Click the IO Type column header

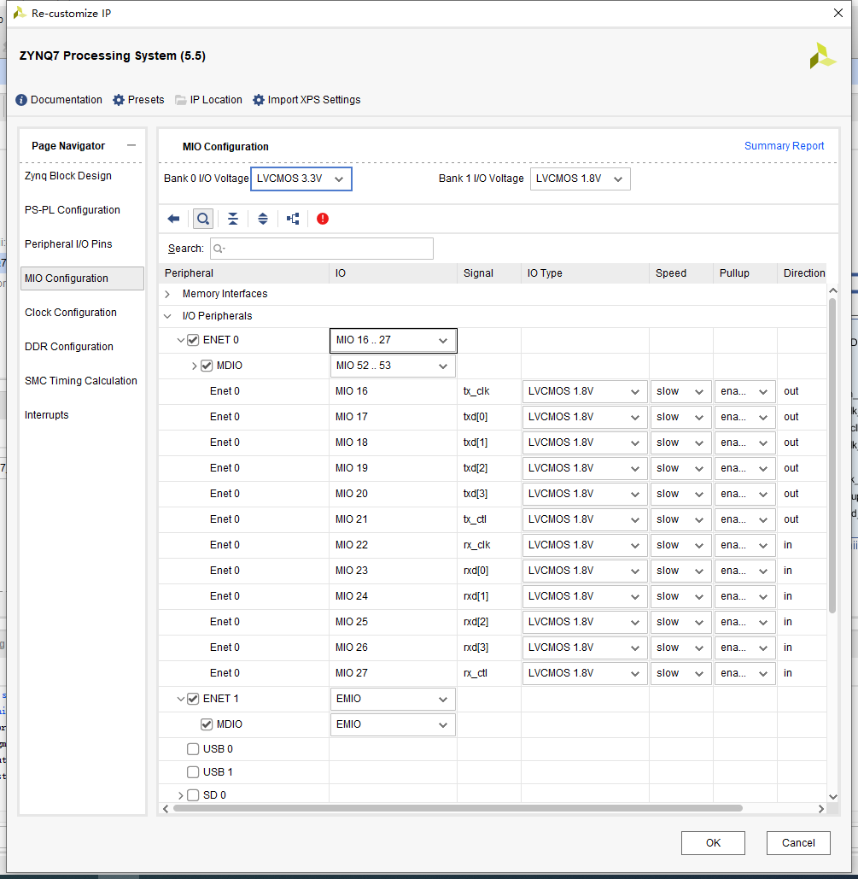585,273
